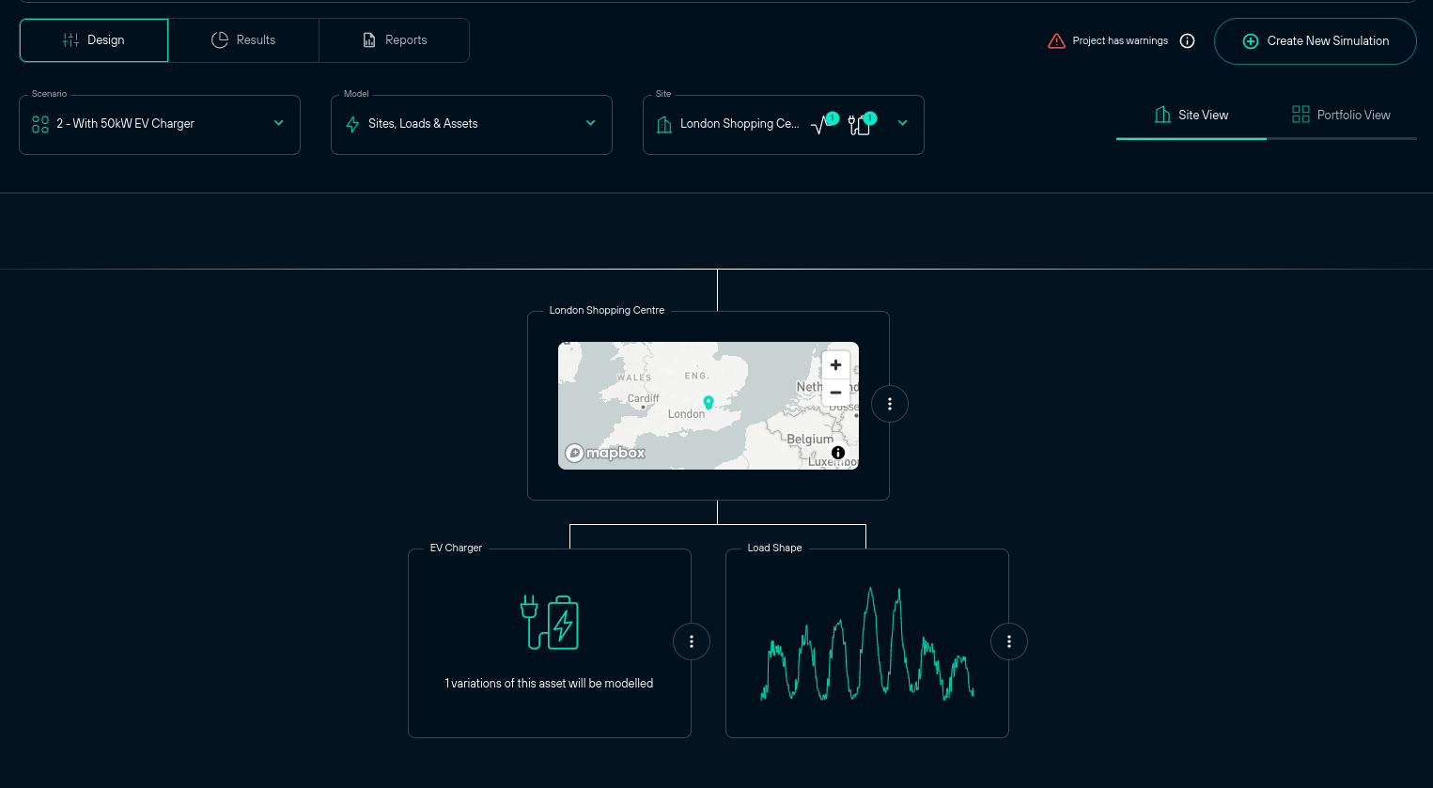The width and height of the screenshot is (1433, 788).
Task: Open the Mapbox logo link
Action: (605, 453)
